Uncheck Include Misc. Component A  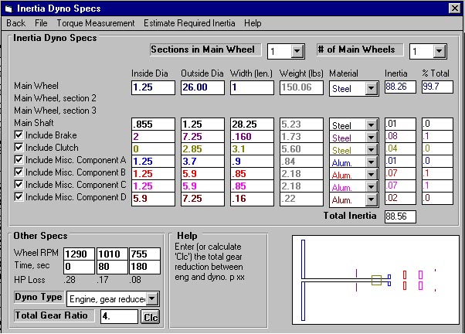(x=19, y=160)
